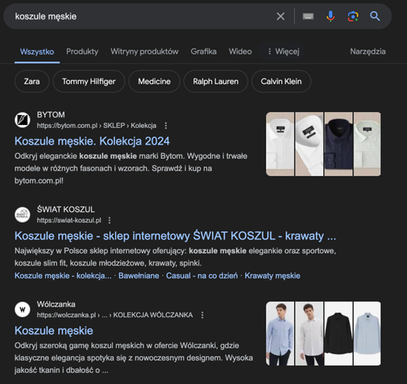Open the on-screen keyboard icon
The image size is (407, 384).
[x=308, y=16]
